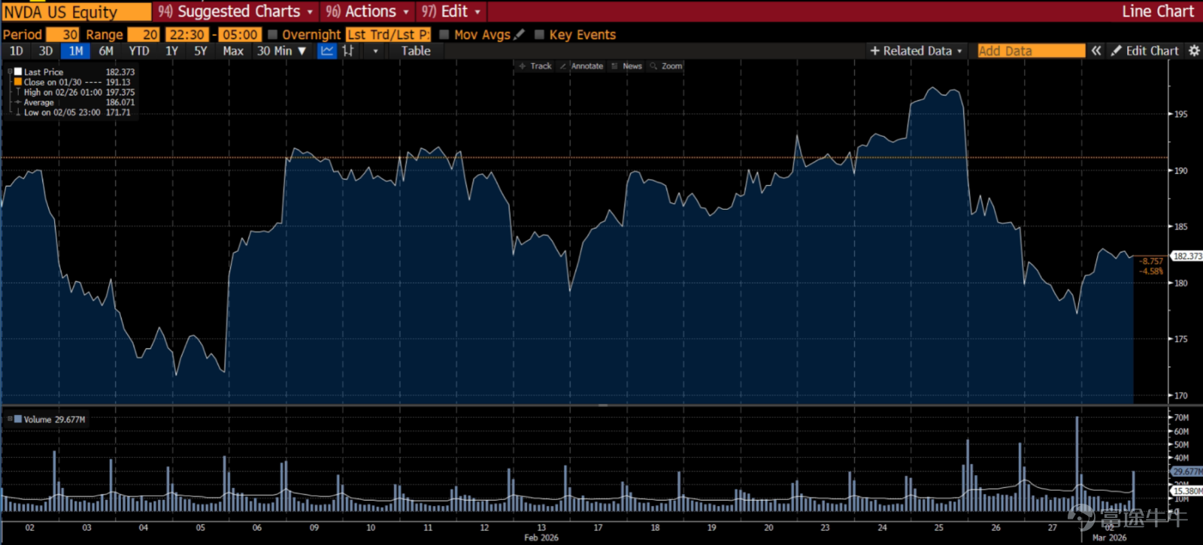Select the 5Y time range tab
Viewport: 1203px width, 545px height.
(201, 51)
